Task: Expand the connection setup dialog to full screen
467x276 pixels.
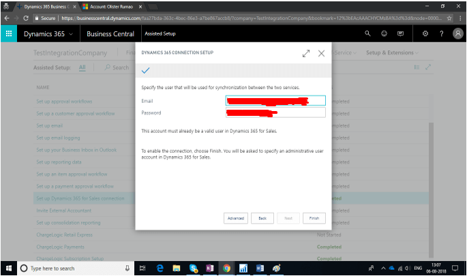Action: coord(306,53)
